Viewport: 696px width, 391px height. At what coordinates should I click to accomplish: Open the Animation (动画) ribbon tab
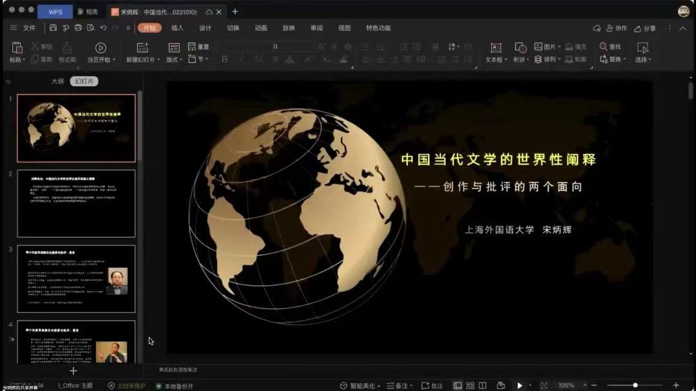pos(260,28)
